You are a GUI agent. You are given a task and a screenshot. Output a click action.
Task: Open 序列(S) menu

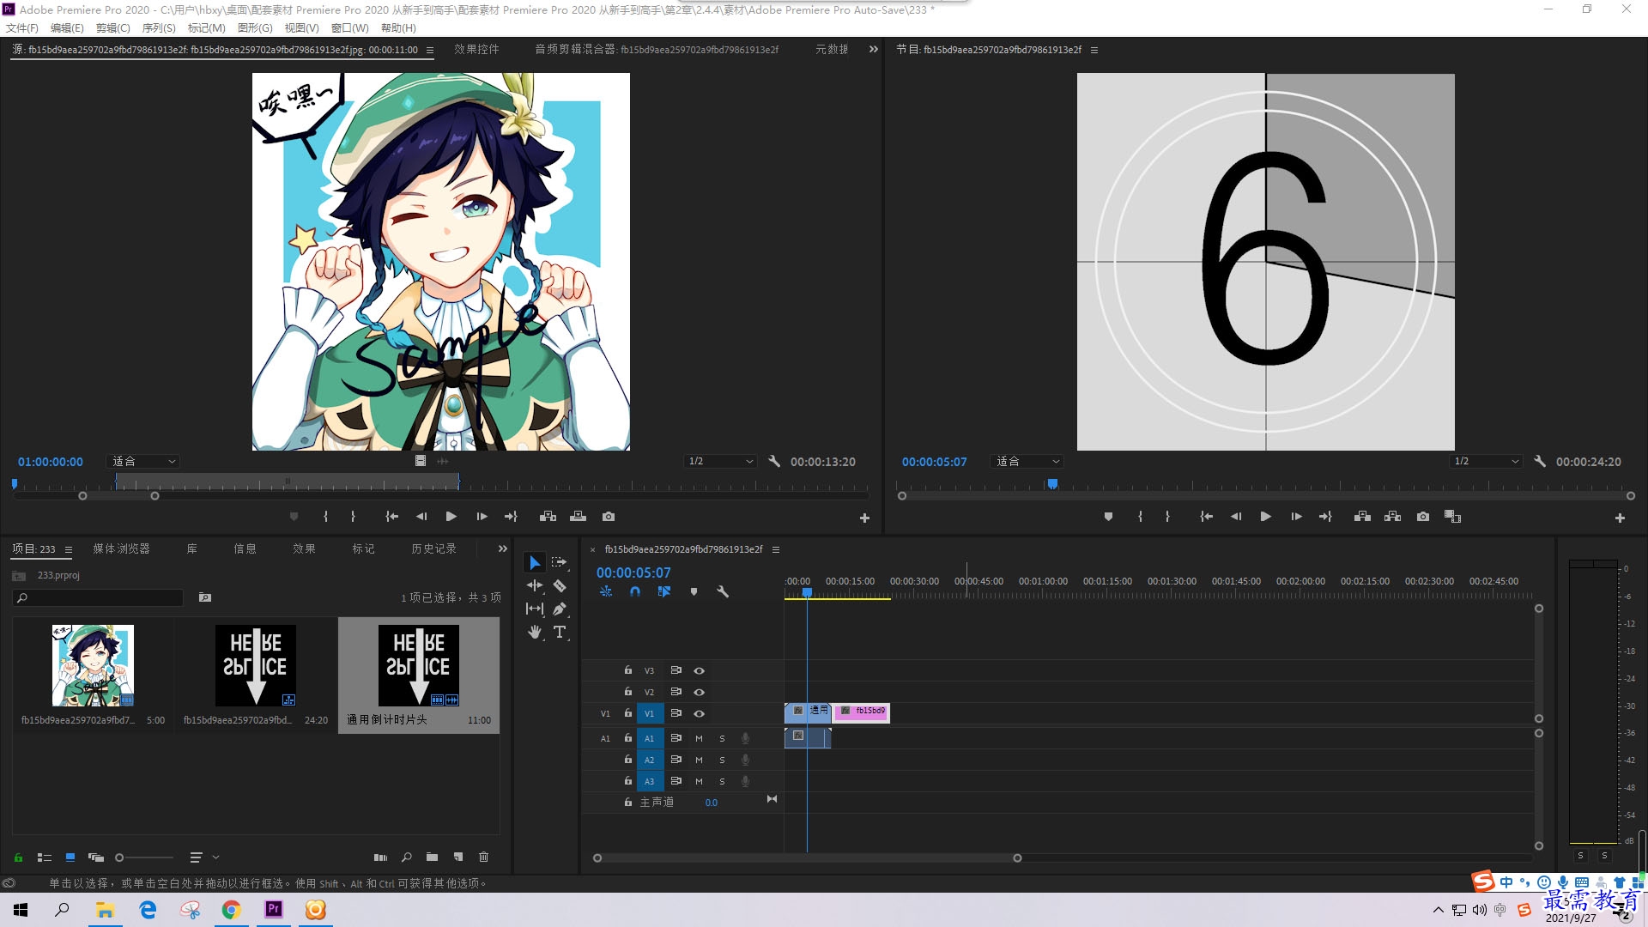(x=159, y=27)
